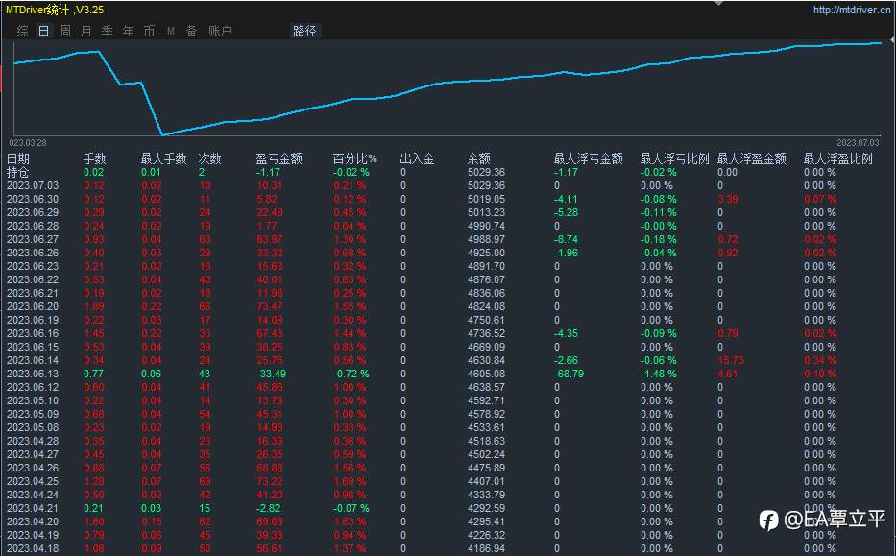Open the 周 weekly statistics tab
This screenshot has height=556, width=896.
click(x=65, y=31)
